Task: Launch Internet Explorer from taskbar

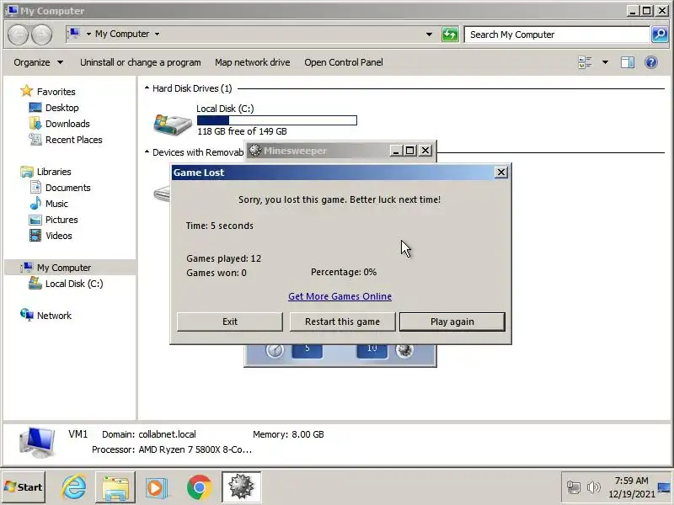Action: 73,487
